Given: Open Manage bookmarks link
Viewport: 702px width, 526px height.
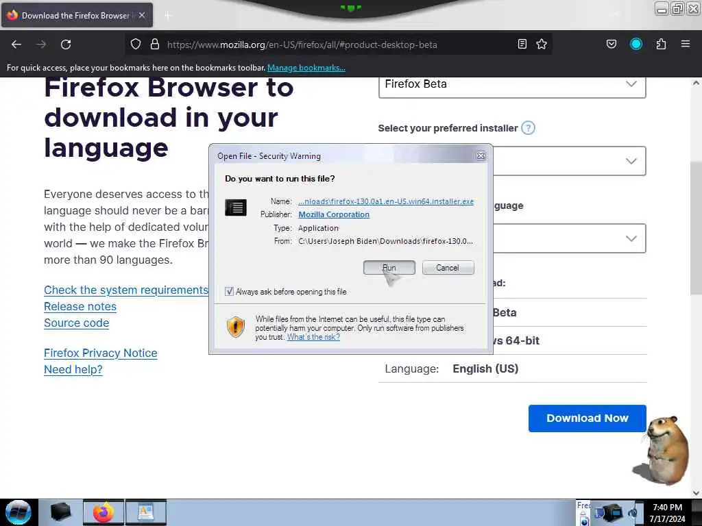Looking at the screenshot, I should [306, 68].
